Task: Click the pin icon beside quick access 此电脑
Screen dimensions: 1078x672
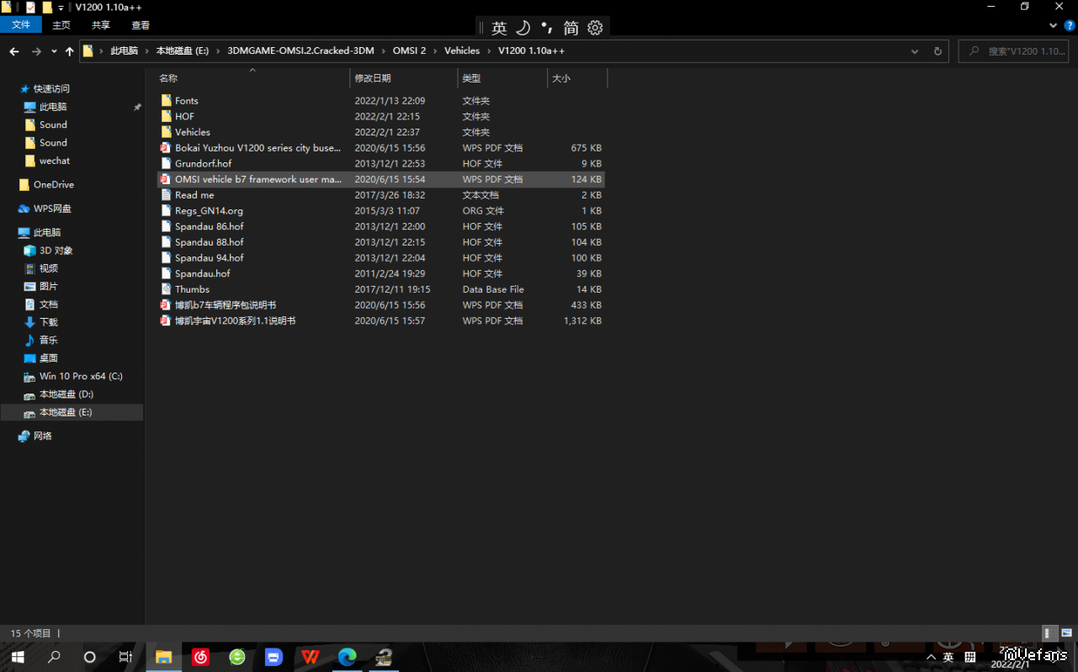Action: 137,108
